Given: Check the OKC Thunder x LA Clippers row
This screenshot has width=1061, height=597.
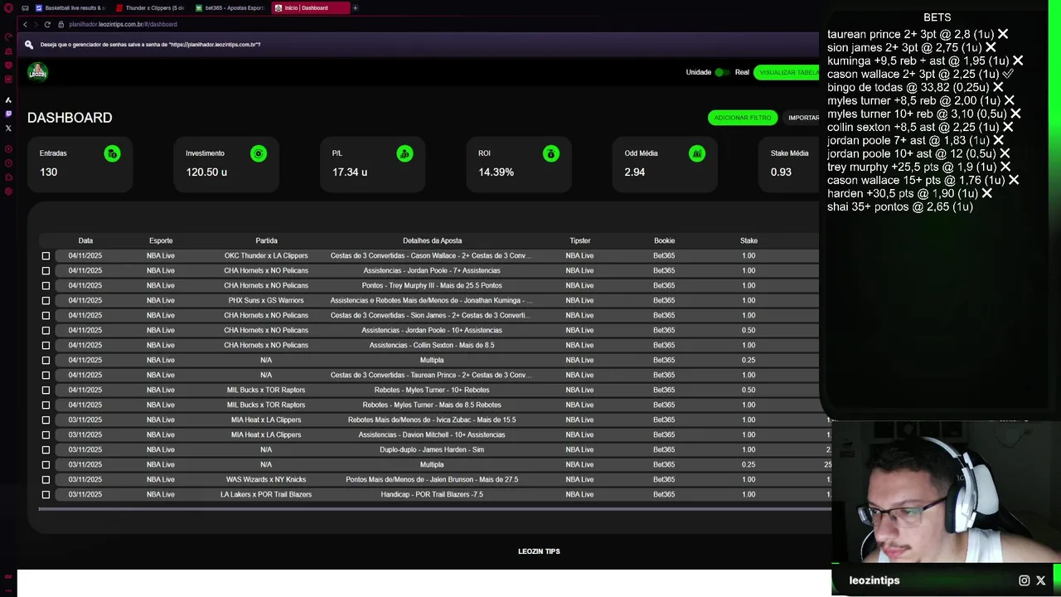Looking at the screenshot, I should click(x=46, y=256).
